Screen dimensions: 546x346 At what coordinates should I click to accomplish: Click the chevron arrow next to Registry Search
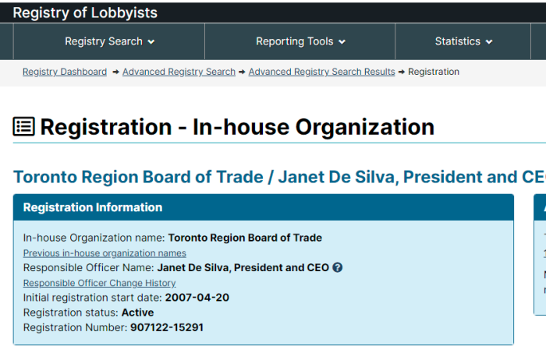[151, 42]
